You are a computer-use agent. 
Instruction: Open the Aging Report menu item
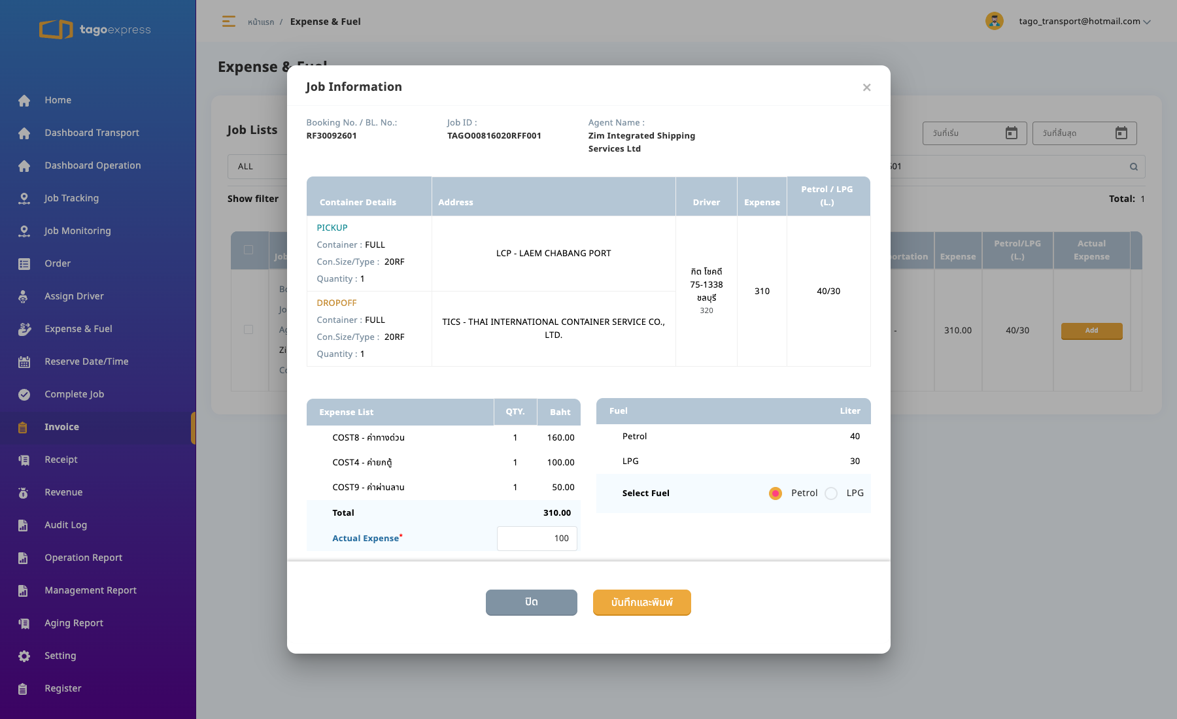(x=74, y=623)
